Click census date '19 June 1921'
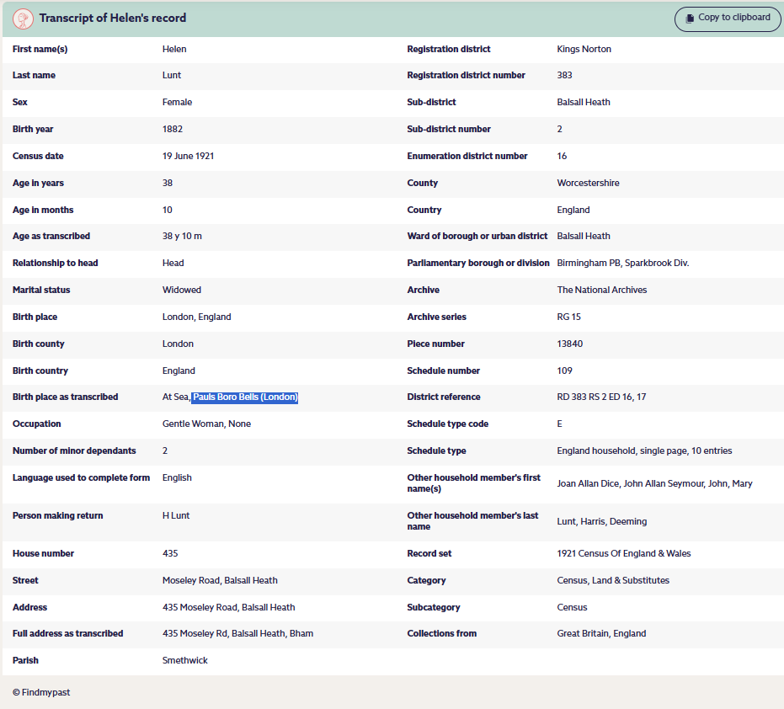Viewport: 784px width, 709px height. (x=188, y=156)
